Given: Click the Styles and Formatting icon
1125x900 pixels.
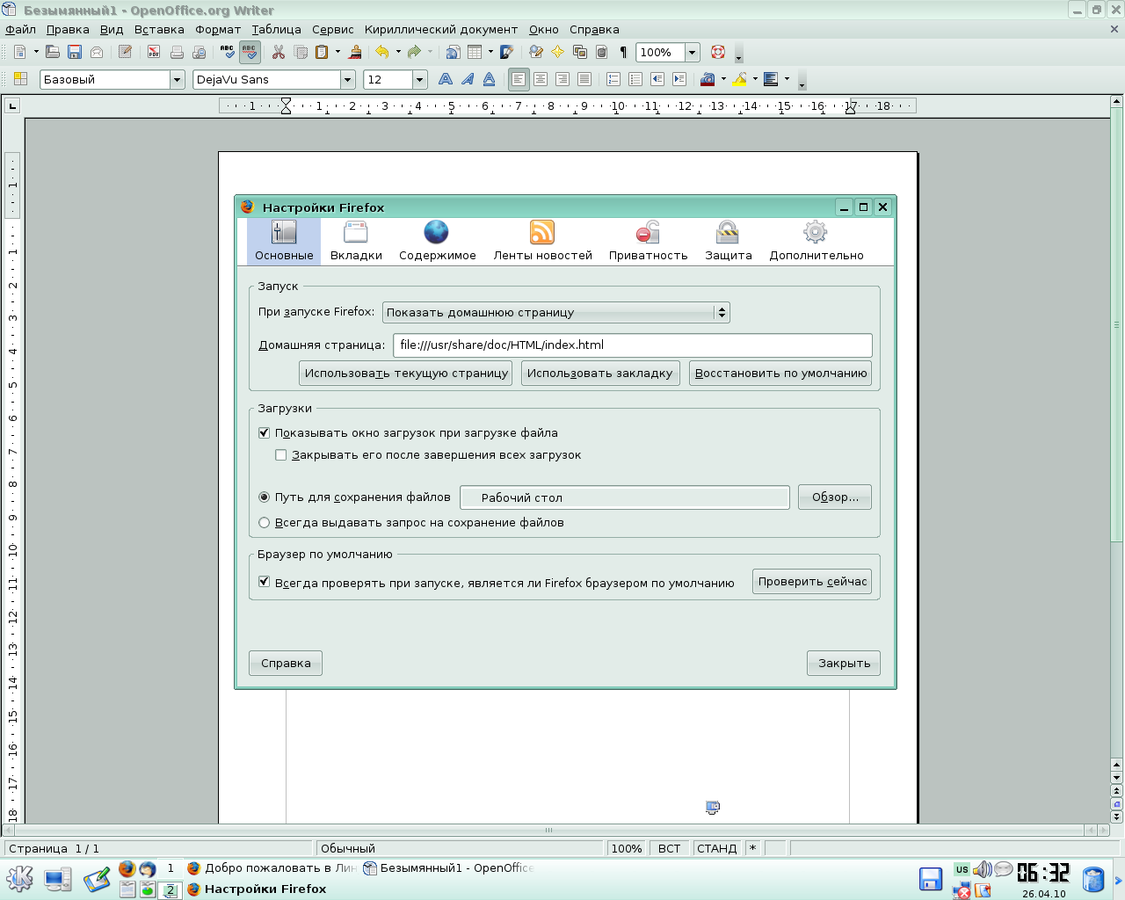Looking at the screenshot, I should [x=20, y=79].
